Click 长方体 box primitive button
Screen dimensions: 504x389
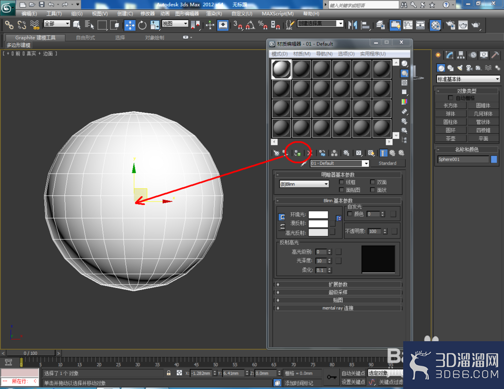[450, 105]
